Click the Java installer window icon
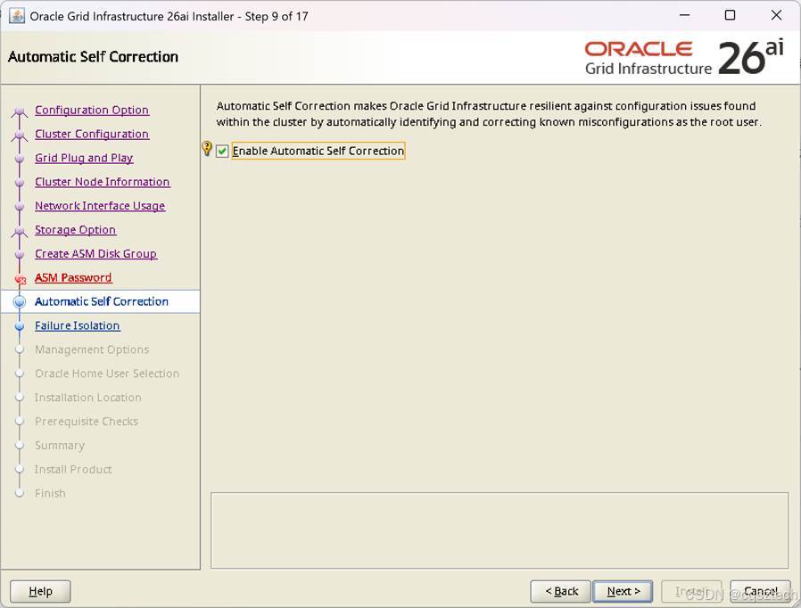Screen dimensions: 801x608 (x=16, y=16)
